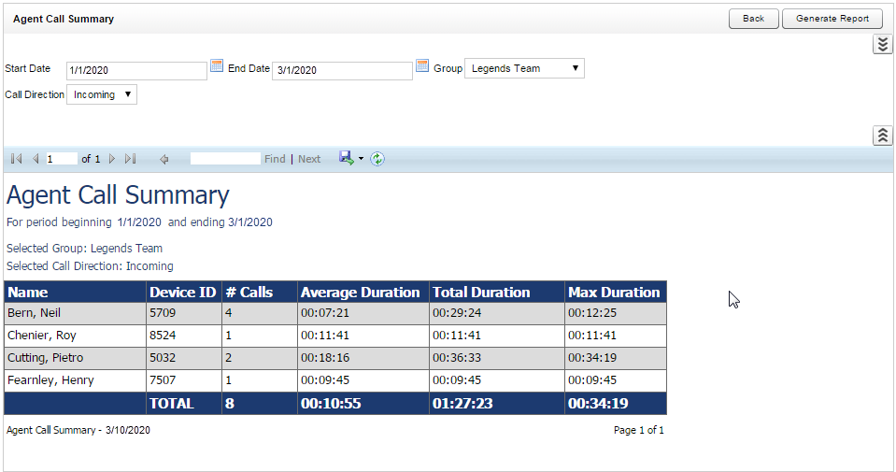
Task: Go to previous report page
Action: 36,159
